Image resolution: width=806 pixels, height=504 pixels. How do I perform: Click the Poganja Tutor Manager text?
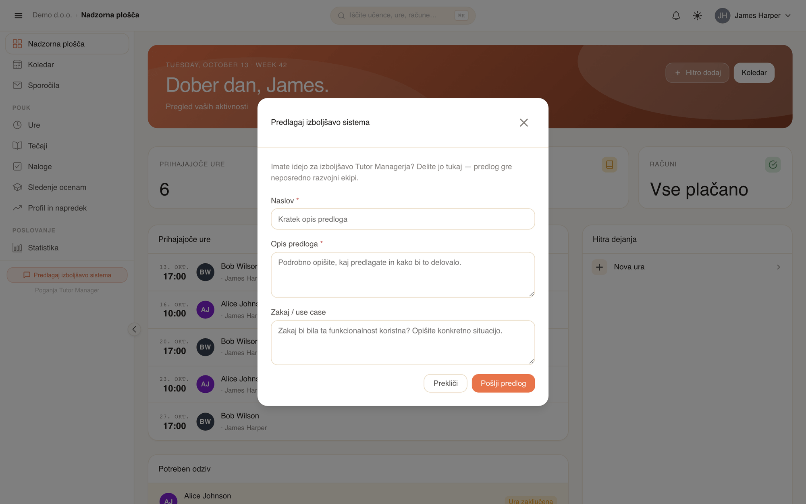coord(67,290)
